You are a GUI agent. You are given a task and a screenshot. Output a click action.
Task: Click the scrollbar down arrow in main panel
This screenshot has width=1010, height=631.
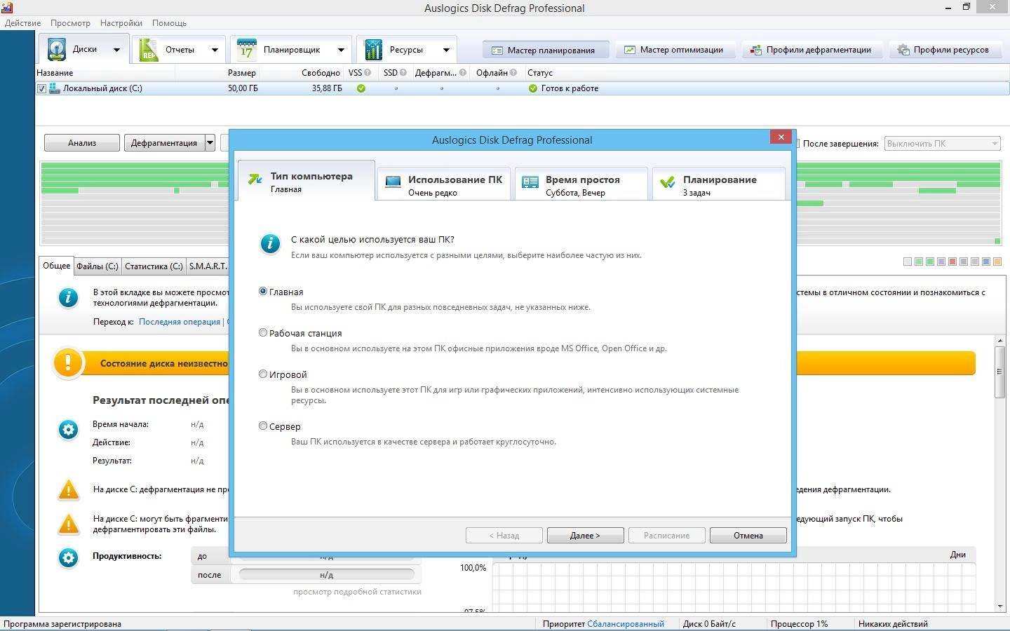(x=1000, y=606)
